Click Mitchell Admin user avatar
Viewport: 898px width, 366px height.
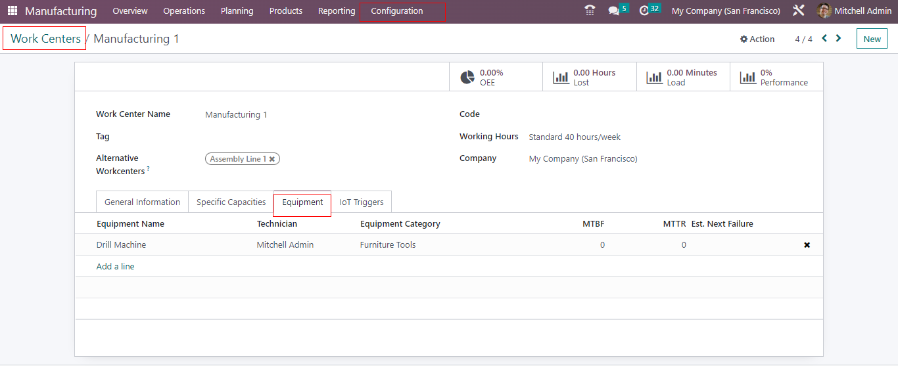coord(824,11)
